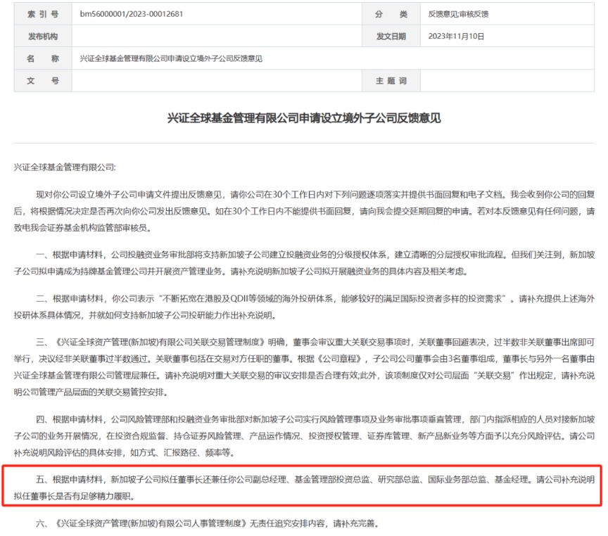This screenshot has width=608, height=536.
Task: Click item 六 about 人事管理制度
Action: (208, 523)
